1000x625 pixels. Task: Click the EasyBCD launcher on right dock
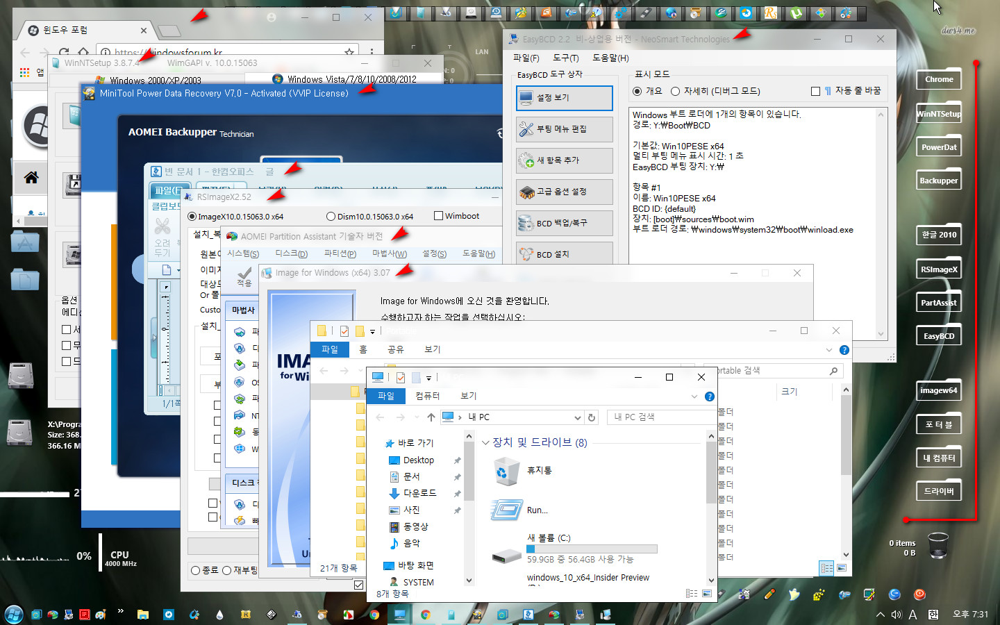pos(939,336)
